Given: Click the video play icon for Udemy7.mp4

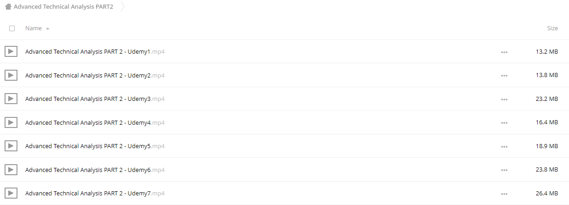Looking at the screenshot, I should click(11, 193).
